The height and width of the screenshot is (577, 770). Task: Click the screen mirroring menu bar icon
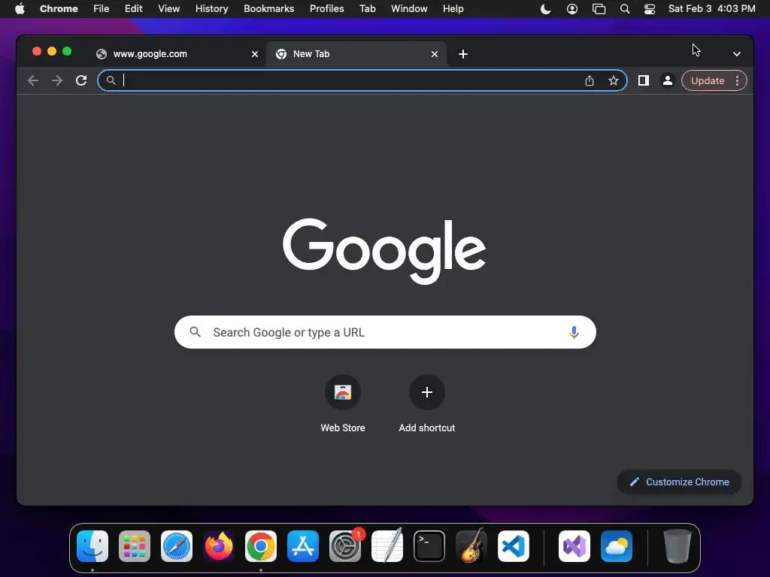point(599,9)
